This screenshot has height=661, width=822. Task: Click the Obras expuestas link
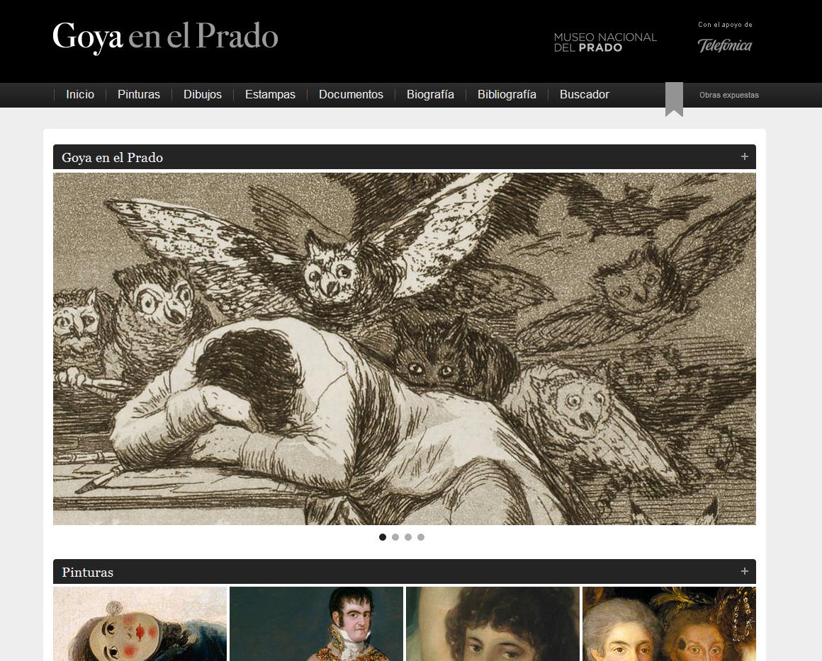(x=728, y=96)
